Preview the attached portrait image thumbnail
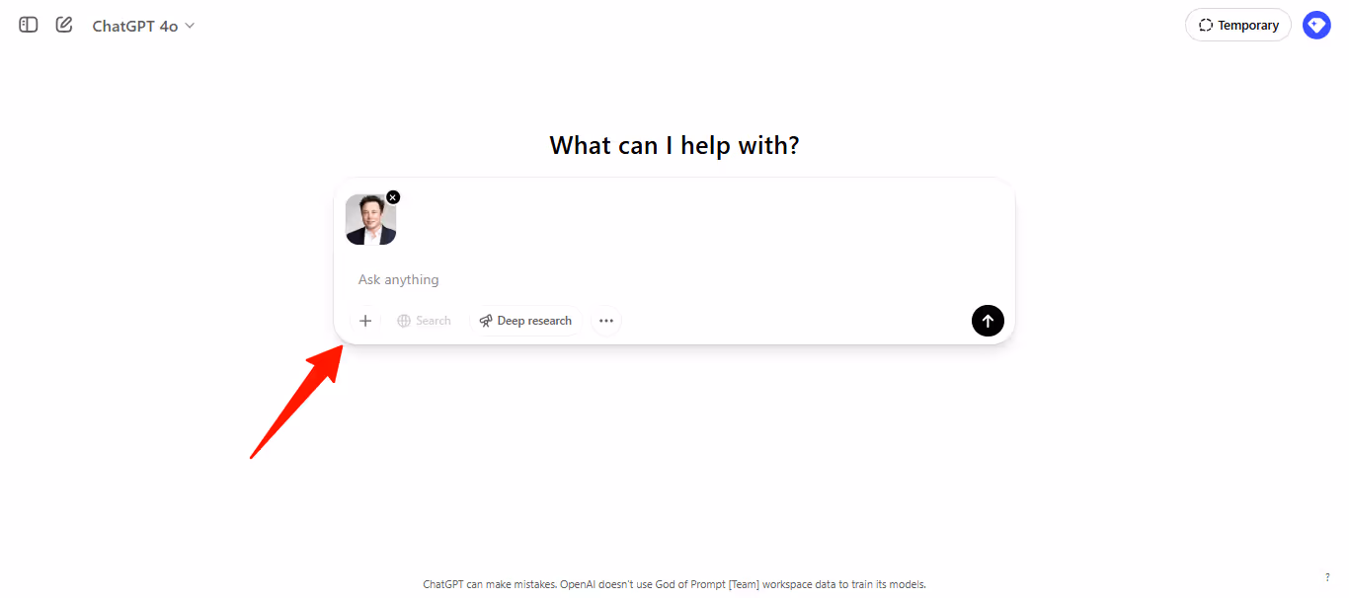 (370, 219)
